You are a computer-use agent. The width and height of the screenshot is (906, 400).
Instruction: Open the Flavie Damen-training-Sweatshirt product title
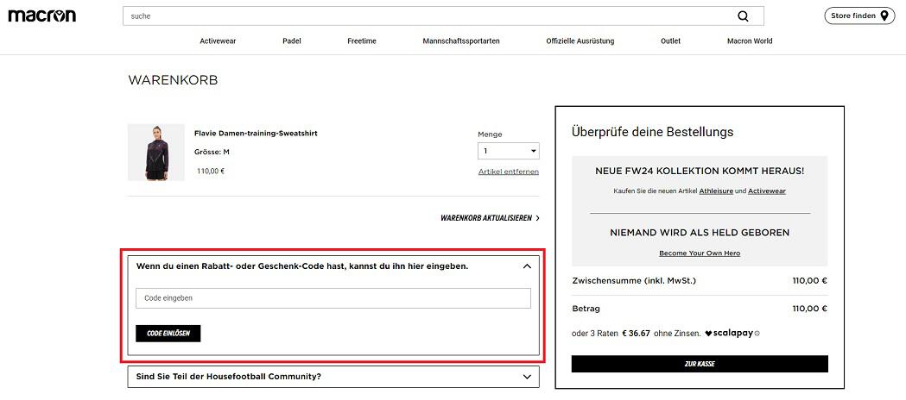(256, 133)
